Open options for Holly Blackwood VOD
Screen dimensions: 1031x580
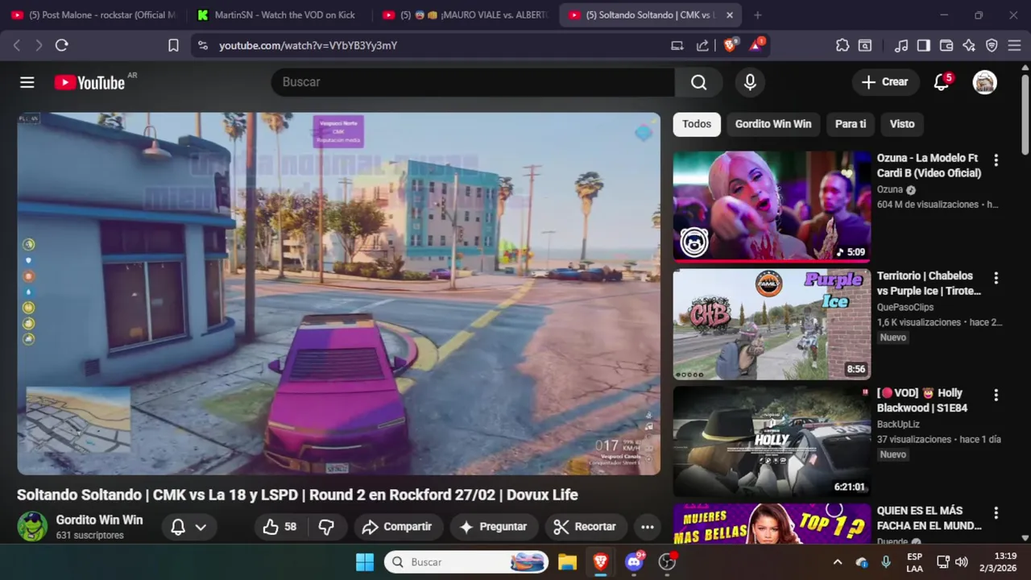pos(996,396)
